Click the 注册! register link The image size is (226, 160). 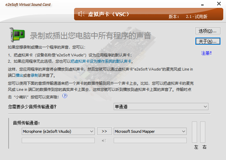coord(206,53)
